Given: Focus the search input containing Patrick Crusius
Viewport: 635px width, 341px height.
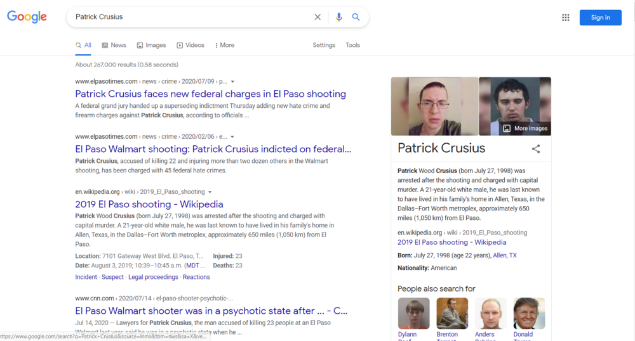Looking at the screenshot, I should (x=190, y=17).
